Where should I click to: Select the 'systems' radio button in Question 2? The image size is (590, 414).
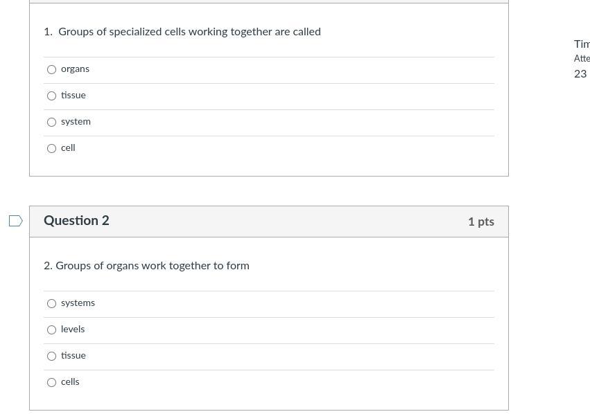[x=52, y=303]
